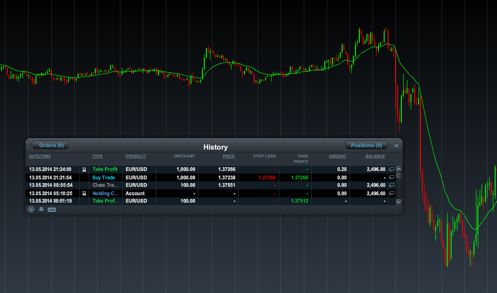The image size is (497, 293).
Task: Click Take Prof... type in last row
Action: [105, 201]
